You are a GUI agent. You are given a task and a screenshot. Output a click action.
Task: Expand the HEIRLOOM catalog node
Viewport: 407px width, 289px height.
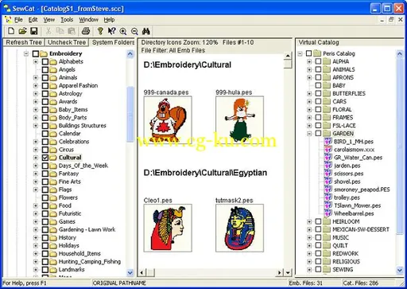309,221
